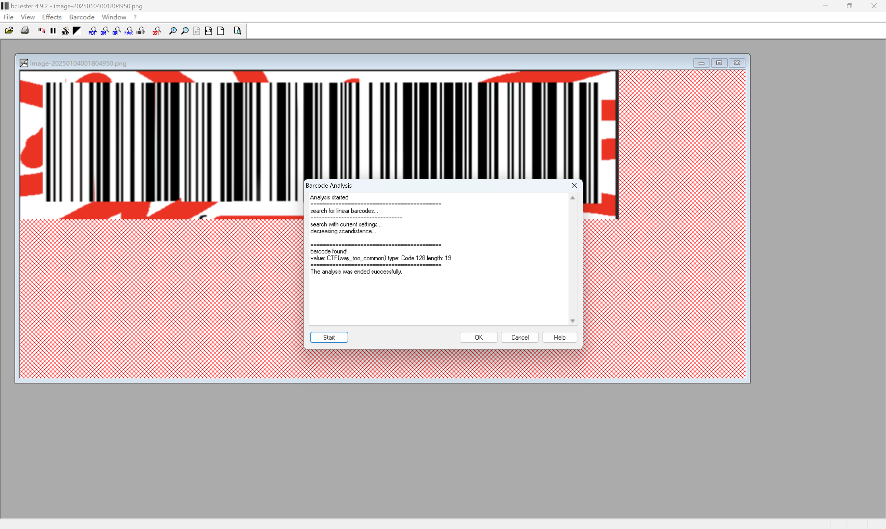Minimize the image child window
Viewport: 886px width, 529px height.
point(701,63)
